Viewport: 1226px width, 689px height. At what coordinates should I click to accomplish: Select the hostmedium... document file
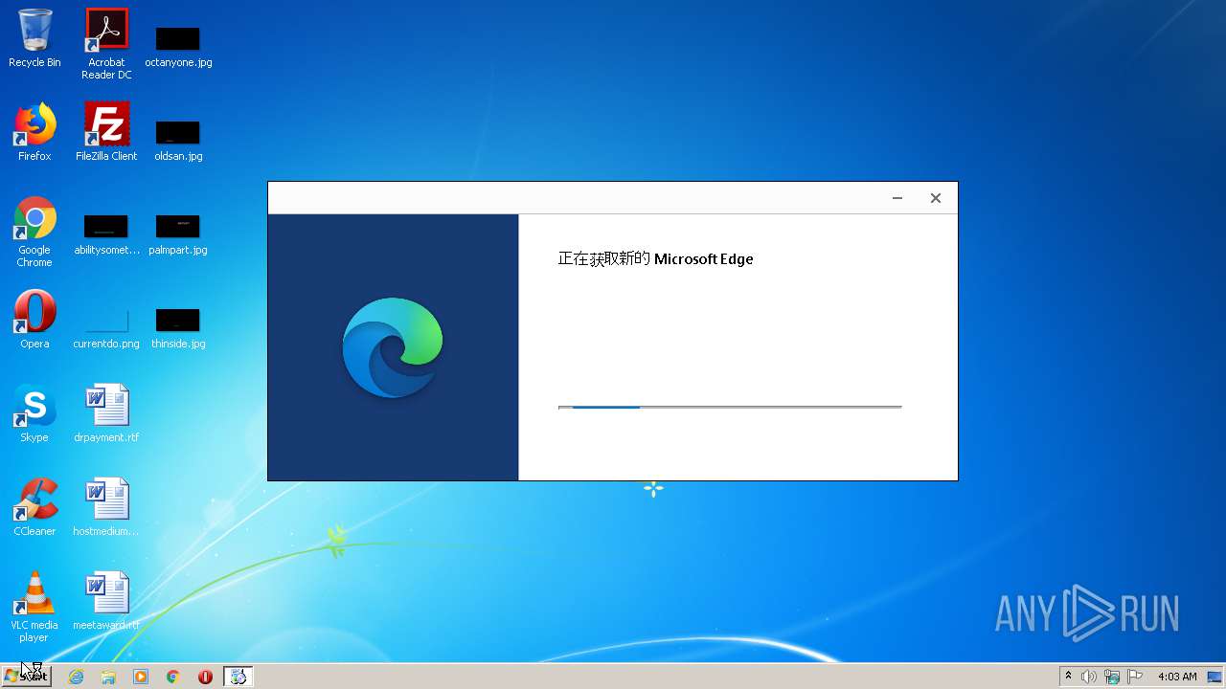coord(106,507)
